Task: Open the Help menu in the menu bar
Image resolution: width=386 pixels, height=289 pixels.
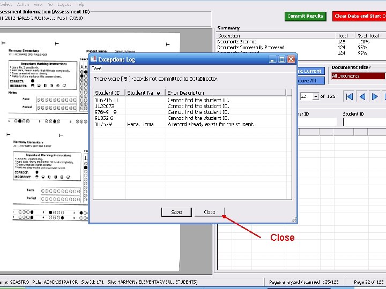Action: click(80, 4)
